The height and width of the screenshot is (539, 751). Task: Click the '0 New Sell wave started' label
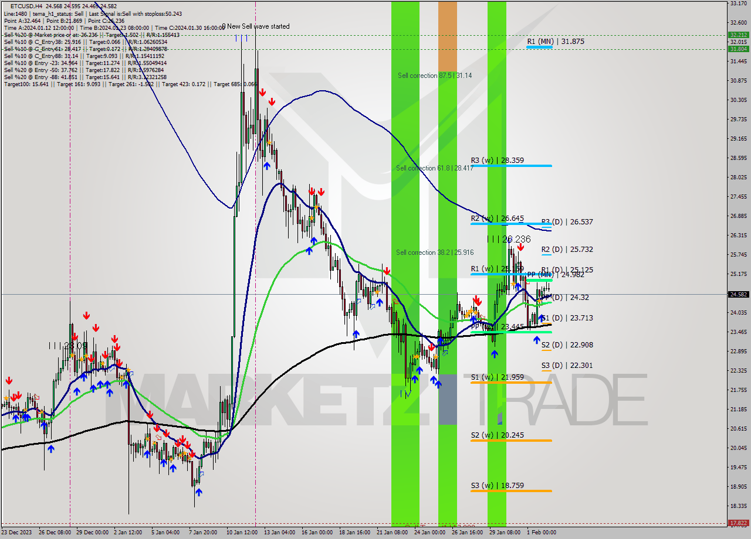pyautogui.click(x=256, y=26)
